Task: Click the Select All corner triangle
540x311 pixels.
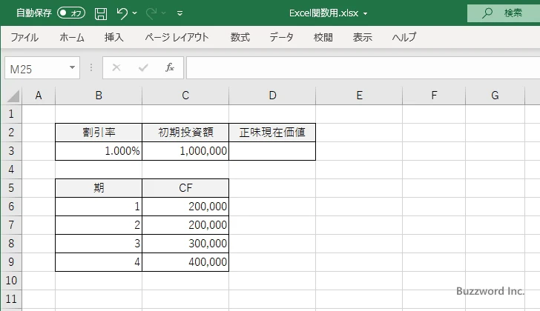Action: (13, 96)
